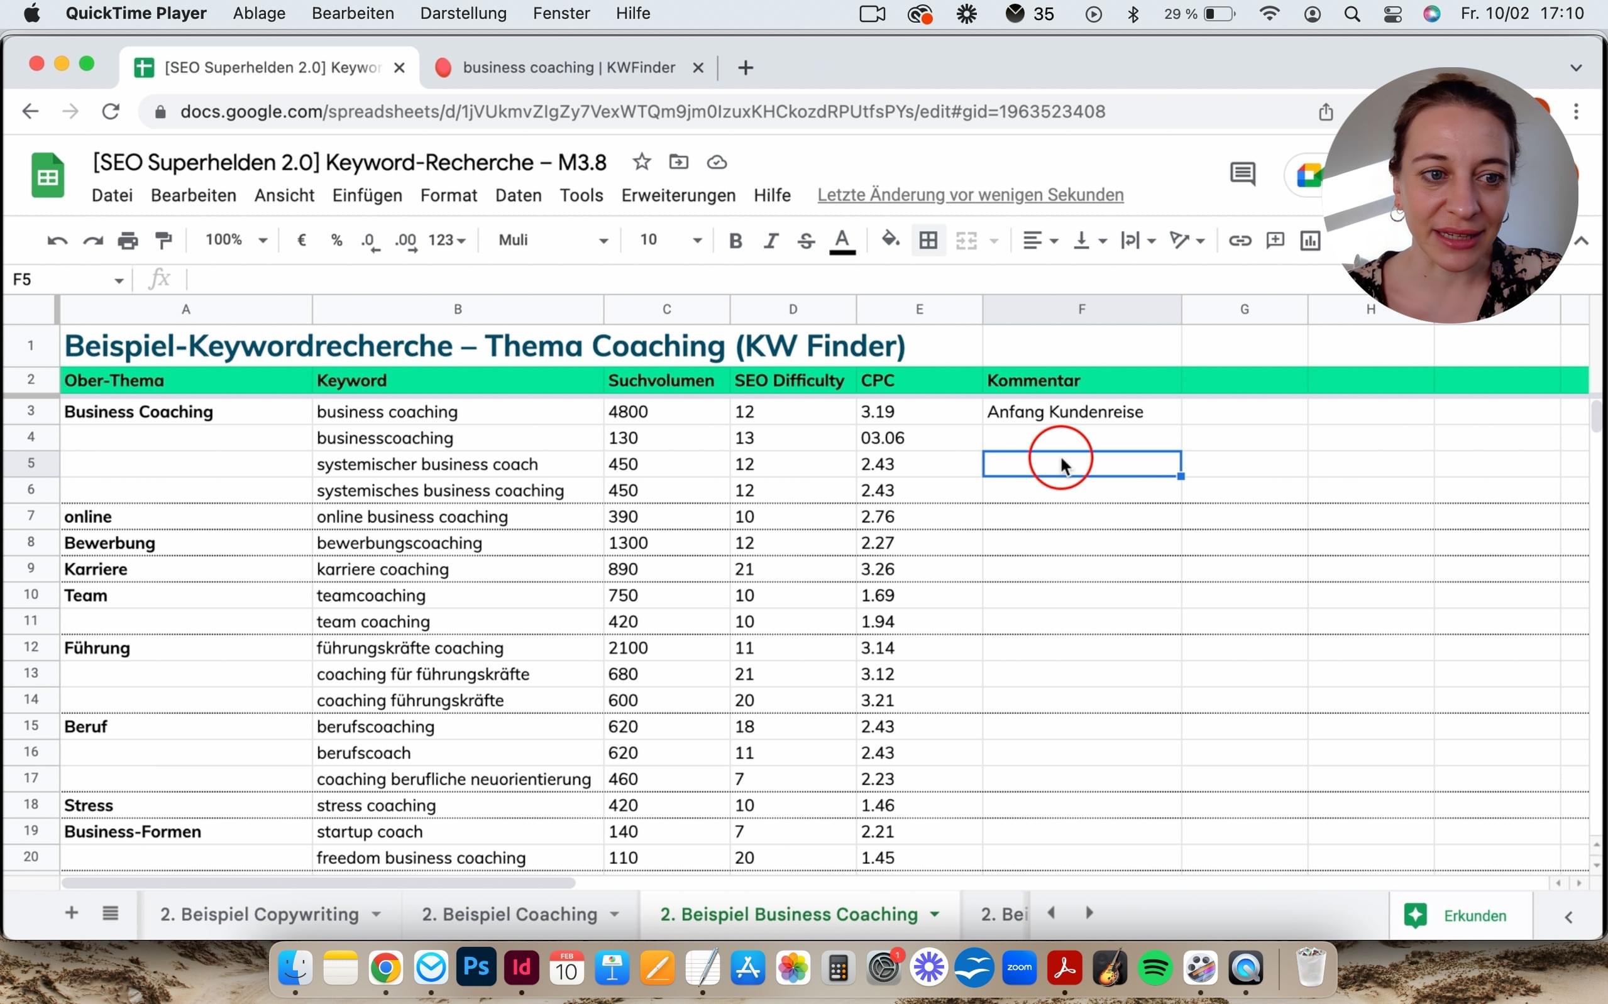1608x1004 pixels.
Task: Click the Erkunden button
Action: [x=1459, y=915]
